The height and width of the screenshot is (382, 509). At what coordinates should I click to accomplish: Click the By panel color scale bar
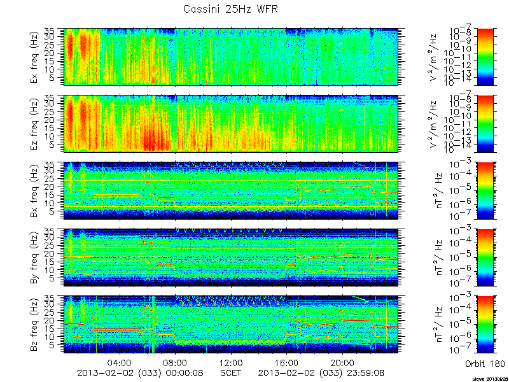click(485, 258)
